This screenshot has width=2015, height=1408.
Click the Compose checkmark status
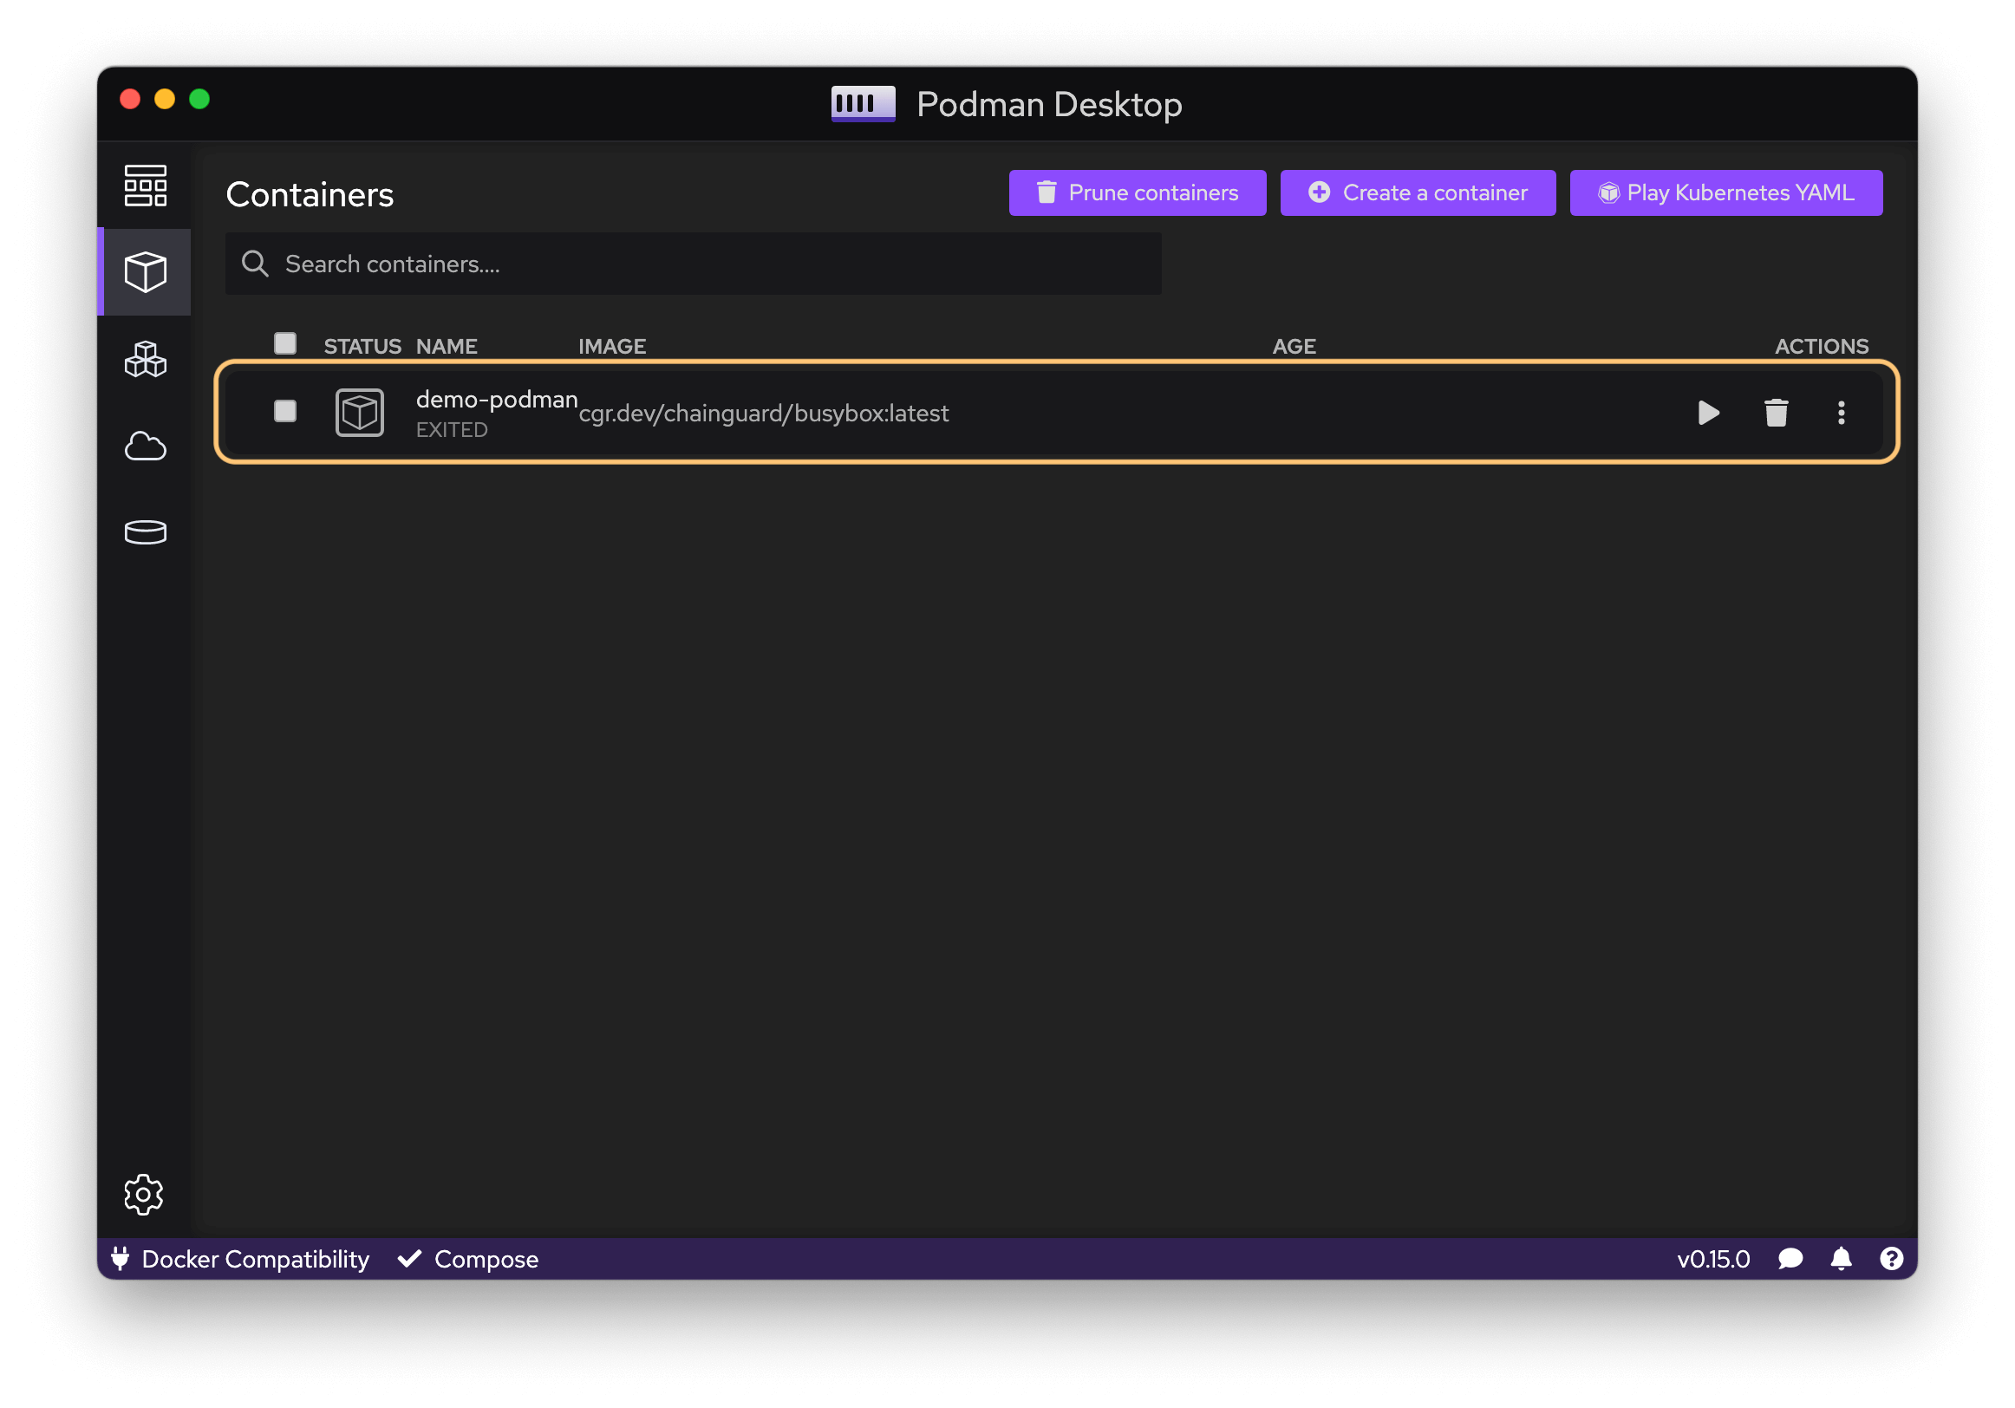coord(468,1259)
